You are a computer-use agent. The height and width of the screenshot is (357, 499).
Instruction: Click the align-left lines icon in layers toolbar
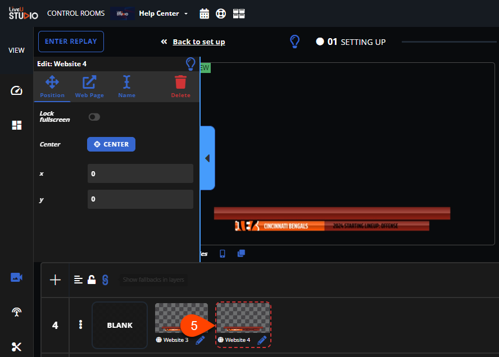[x=78, y=280]
